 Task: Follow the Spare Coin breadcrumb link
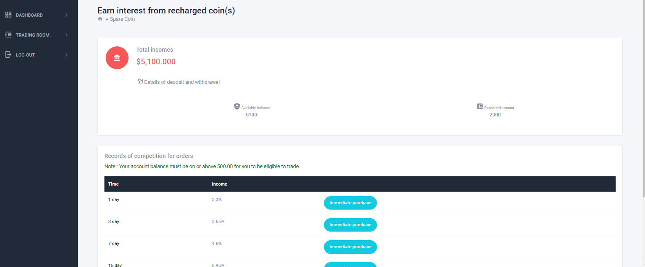coord(122,19)
